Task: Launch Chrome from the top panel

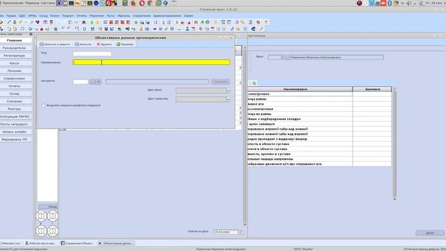Action: click(x=150, y=3)
